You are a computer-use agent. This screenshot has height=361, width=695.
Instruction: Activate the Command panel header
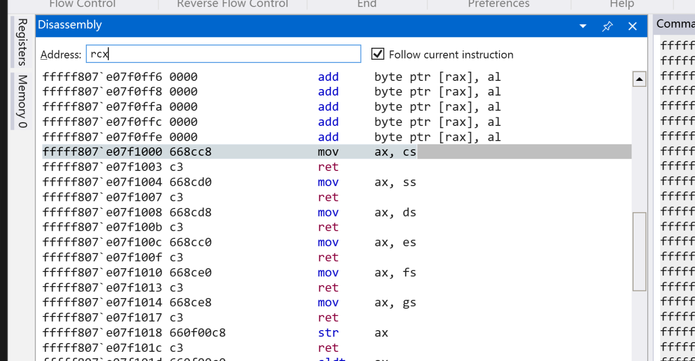click(x=674, y=24)
